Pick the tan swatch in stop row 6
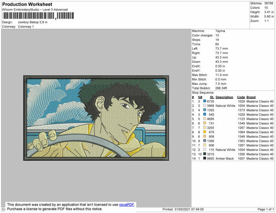This screenshot has width=276, height=213. click(205, 123)
